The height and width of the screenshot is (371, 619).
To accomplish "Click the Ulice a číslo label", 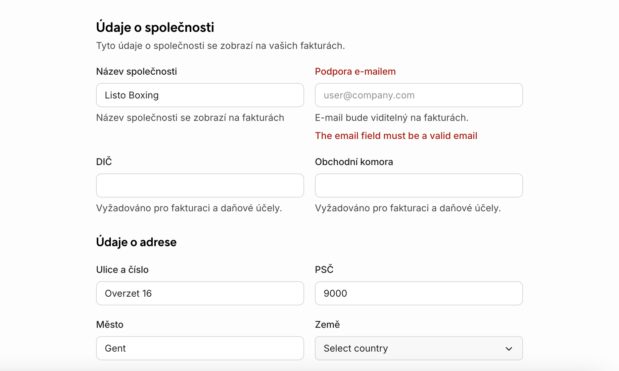I will coord(122,270).
